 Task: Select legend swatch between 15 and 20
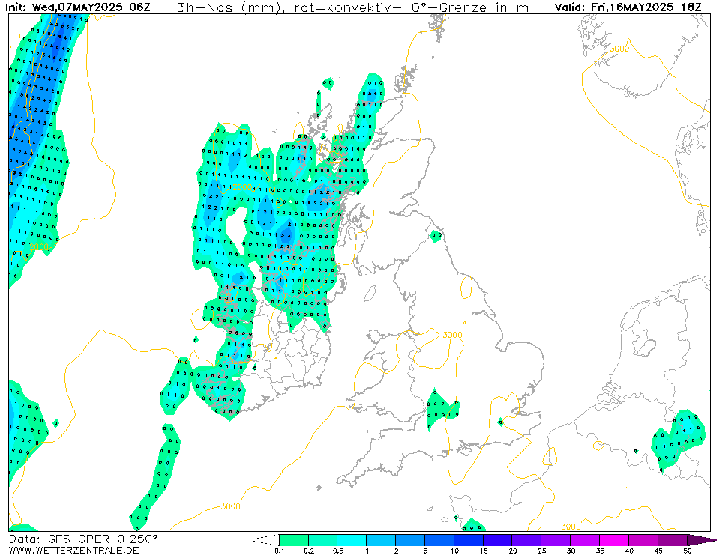pyautogui.click(x=498, y=540)
